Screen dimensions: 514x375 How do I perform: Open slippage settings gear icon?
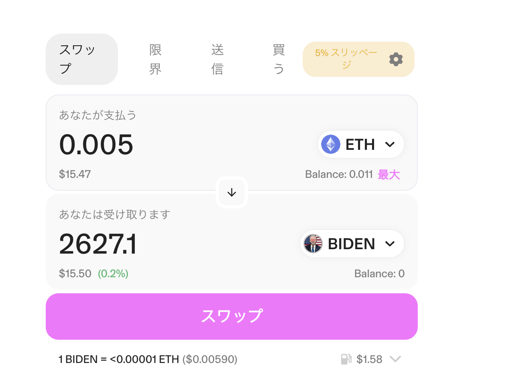(396, 59)
